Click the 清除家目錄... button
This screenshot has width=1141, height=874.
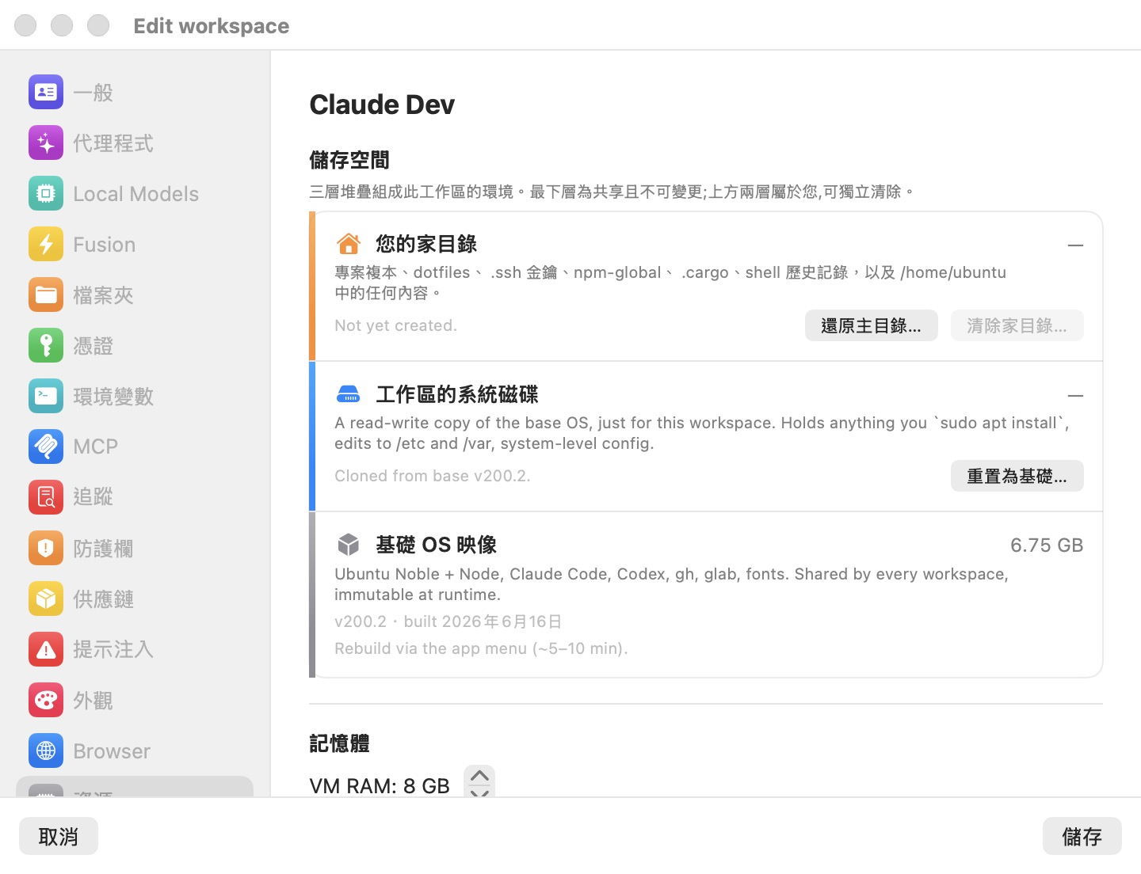coord(1017,325)
